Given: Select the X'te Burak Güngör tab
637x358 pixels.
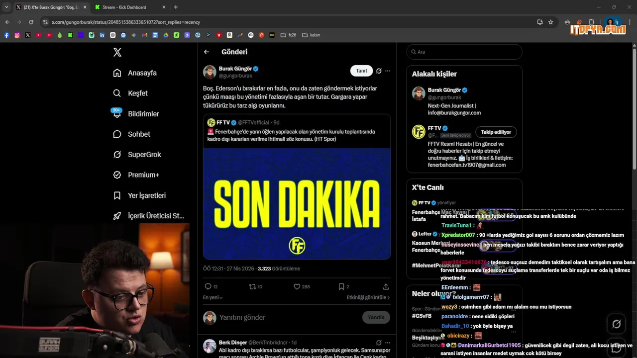Looking at the screenshot, I should (51, 7).
